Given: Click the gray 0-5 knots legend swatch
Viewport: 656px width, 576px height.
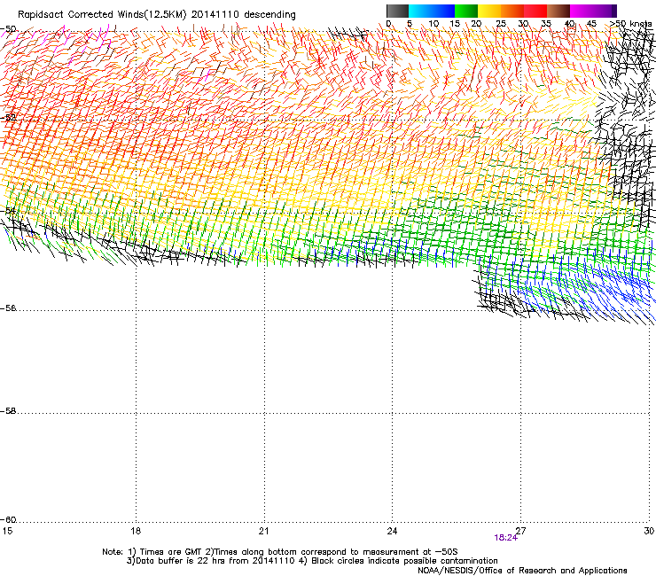Looking at the screenshot, I should point(397,11).
